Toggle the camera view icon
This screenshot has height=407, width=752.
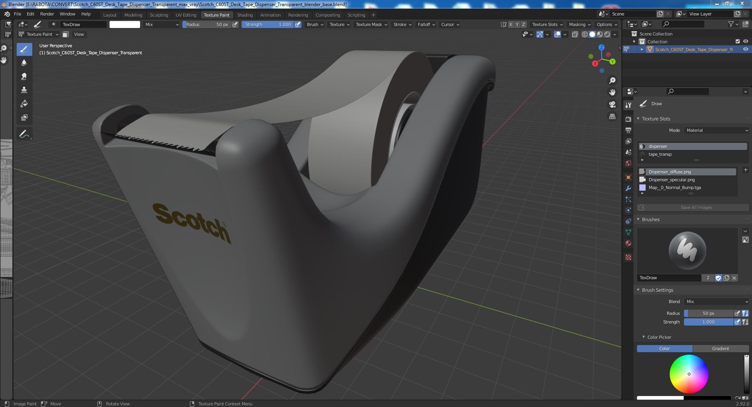point(612,105)
